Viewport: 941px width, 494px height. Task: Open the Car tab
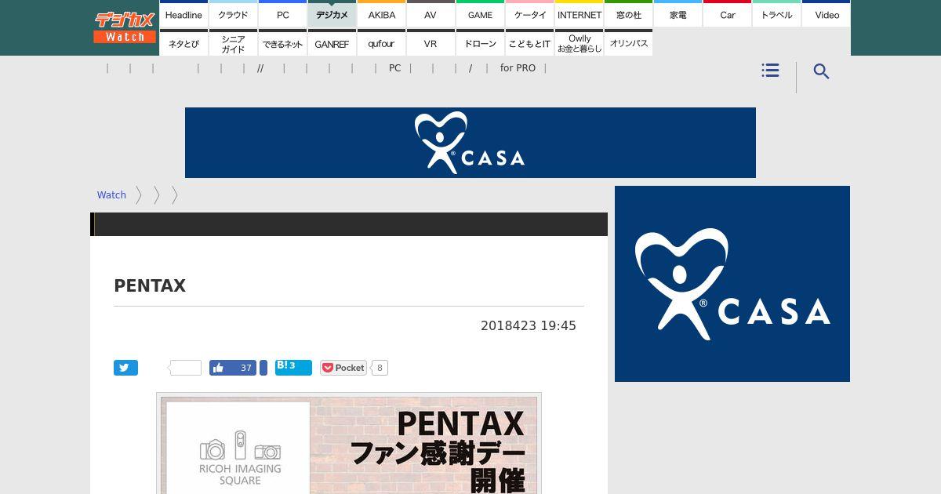click(x=727, y=15)
